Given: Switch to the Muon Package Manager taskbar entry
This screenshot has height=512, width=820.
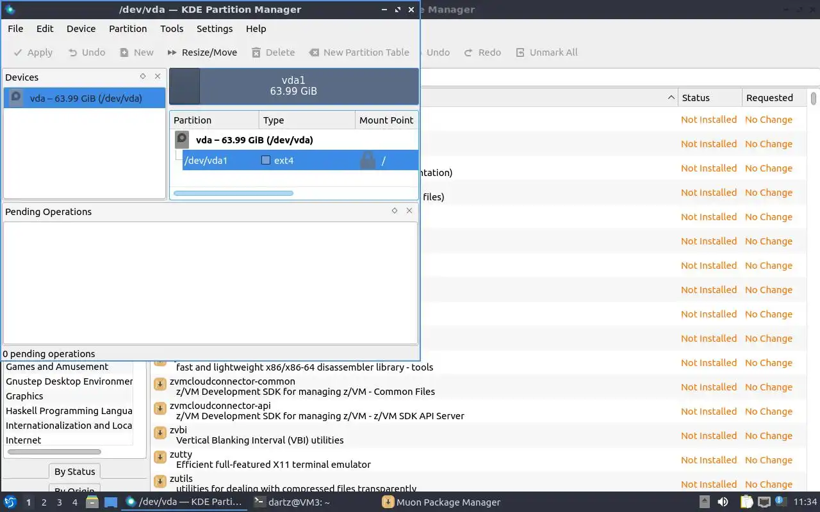Looking at the screenshot, I should pos(441,502).
